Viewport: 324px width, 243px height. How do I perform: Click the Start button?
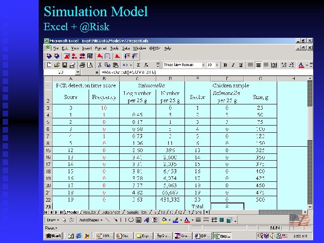click(x=54, y=236)
